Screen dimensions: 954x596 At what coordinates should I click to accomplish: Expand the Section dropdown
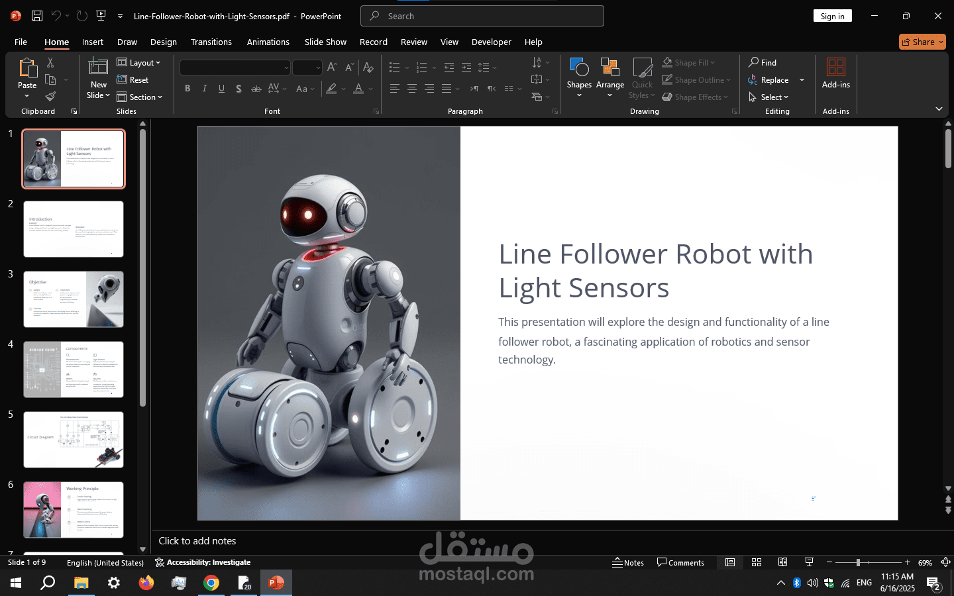[139, 97]
